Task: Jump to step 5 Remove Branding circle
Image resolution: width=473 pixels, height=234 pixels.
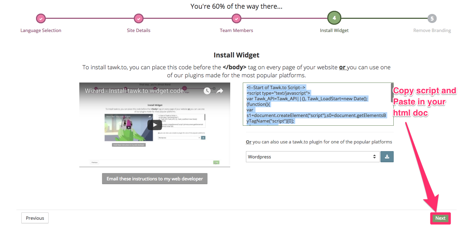Action: (432, 18)
